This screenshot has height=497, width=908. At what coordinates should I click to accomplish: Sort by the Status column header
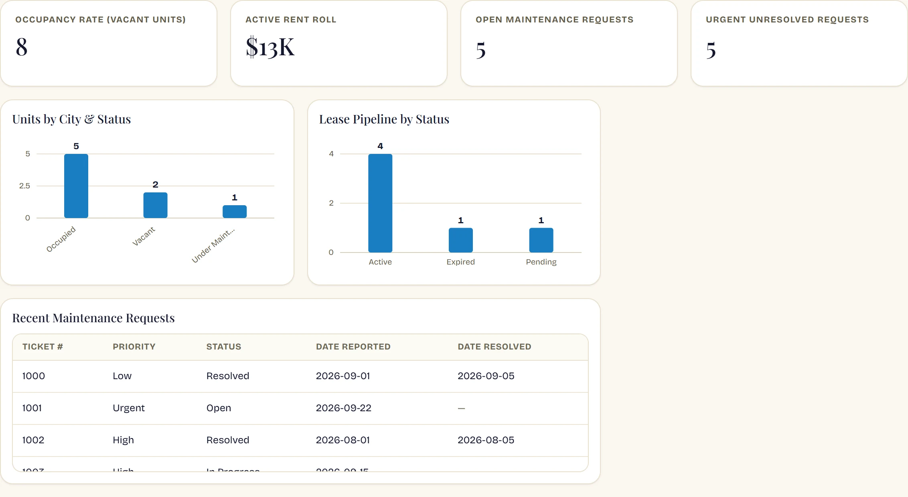point(224,347)
